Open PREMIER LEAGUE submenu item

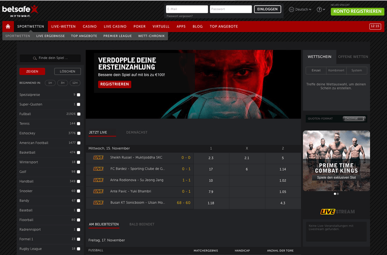[117, 36]
